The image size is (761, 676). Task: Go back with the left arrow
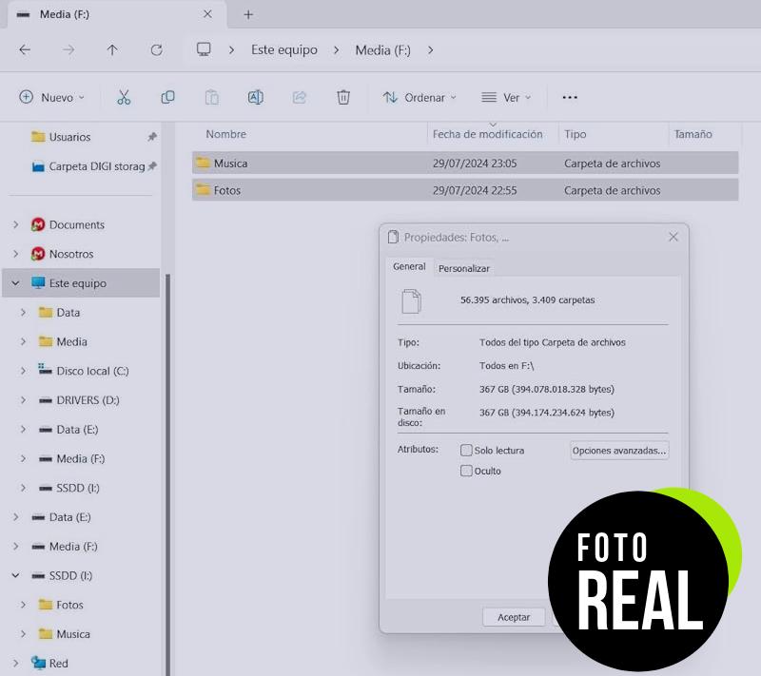(25, 49)
